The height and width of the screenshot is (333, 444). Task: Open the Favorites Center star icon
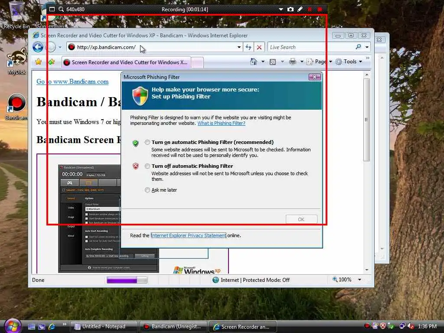(x=39, y=62)
